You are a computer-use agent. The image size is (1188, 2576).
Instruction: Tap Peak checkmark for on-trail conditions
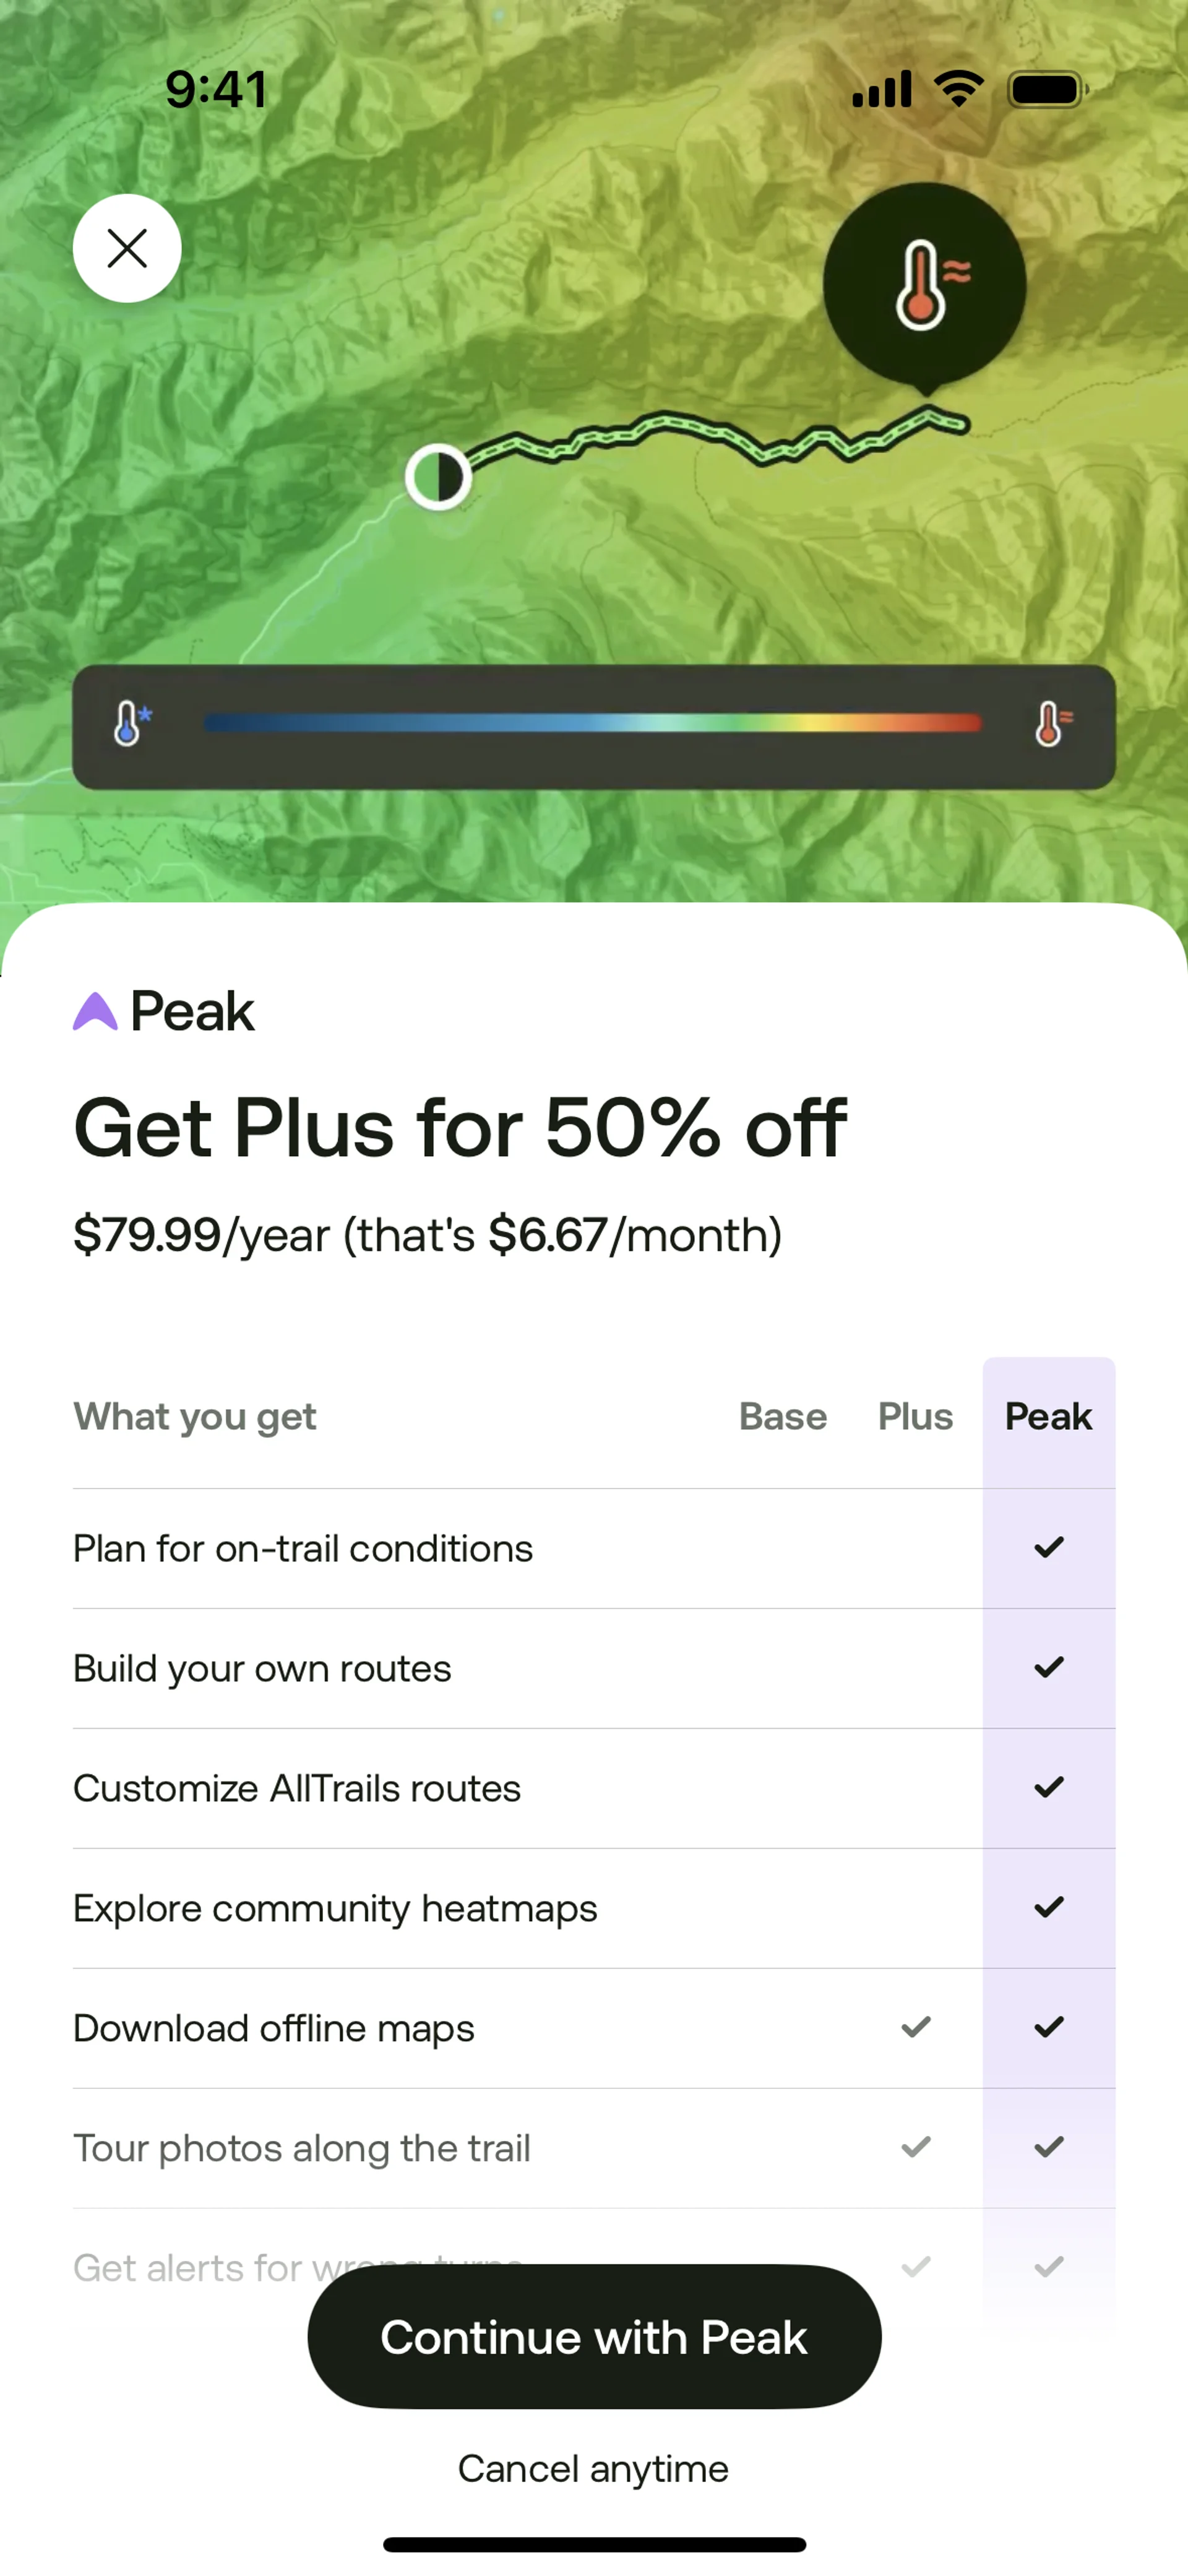pyautogui.click(x=1049, y=1548)
